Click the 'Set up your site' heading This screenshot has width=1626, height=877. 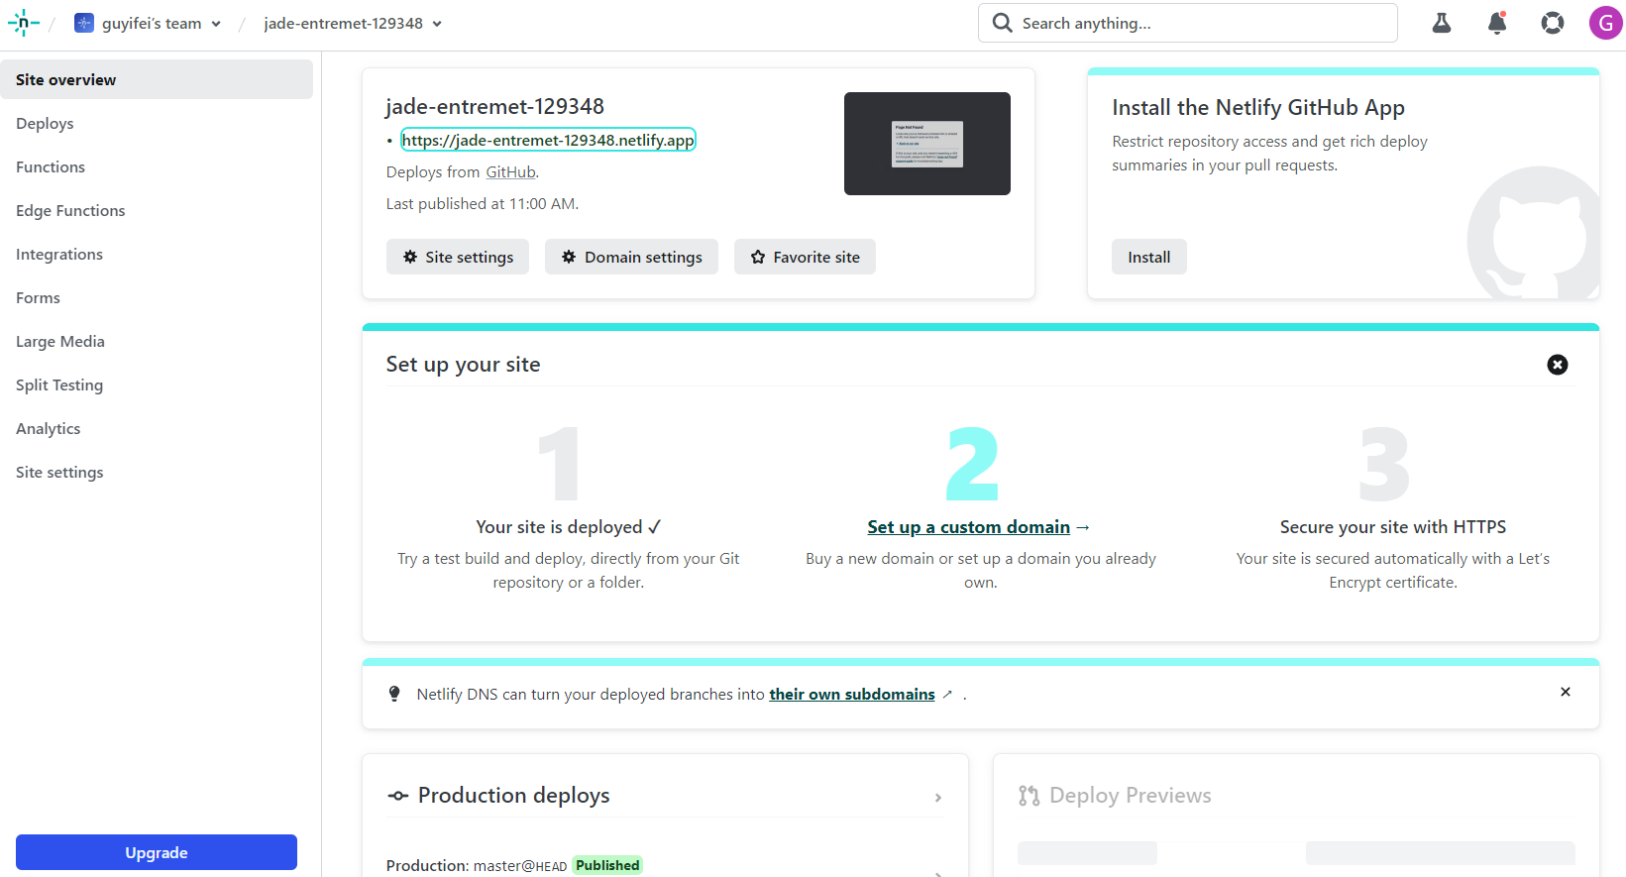[x=463, y=364]
